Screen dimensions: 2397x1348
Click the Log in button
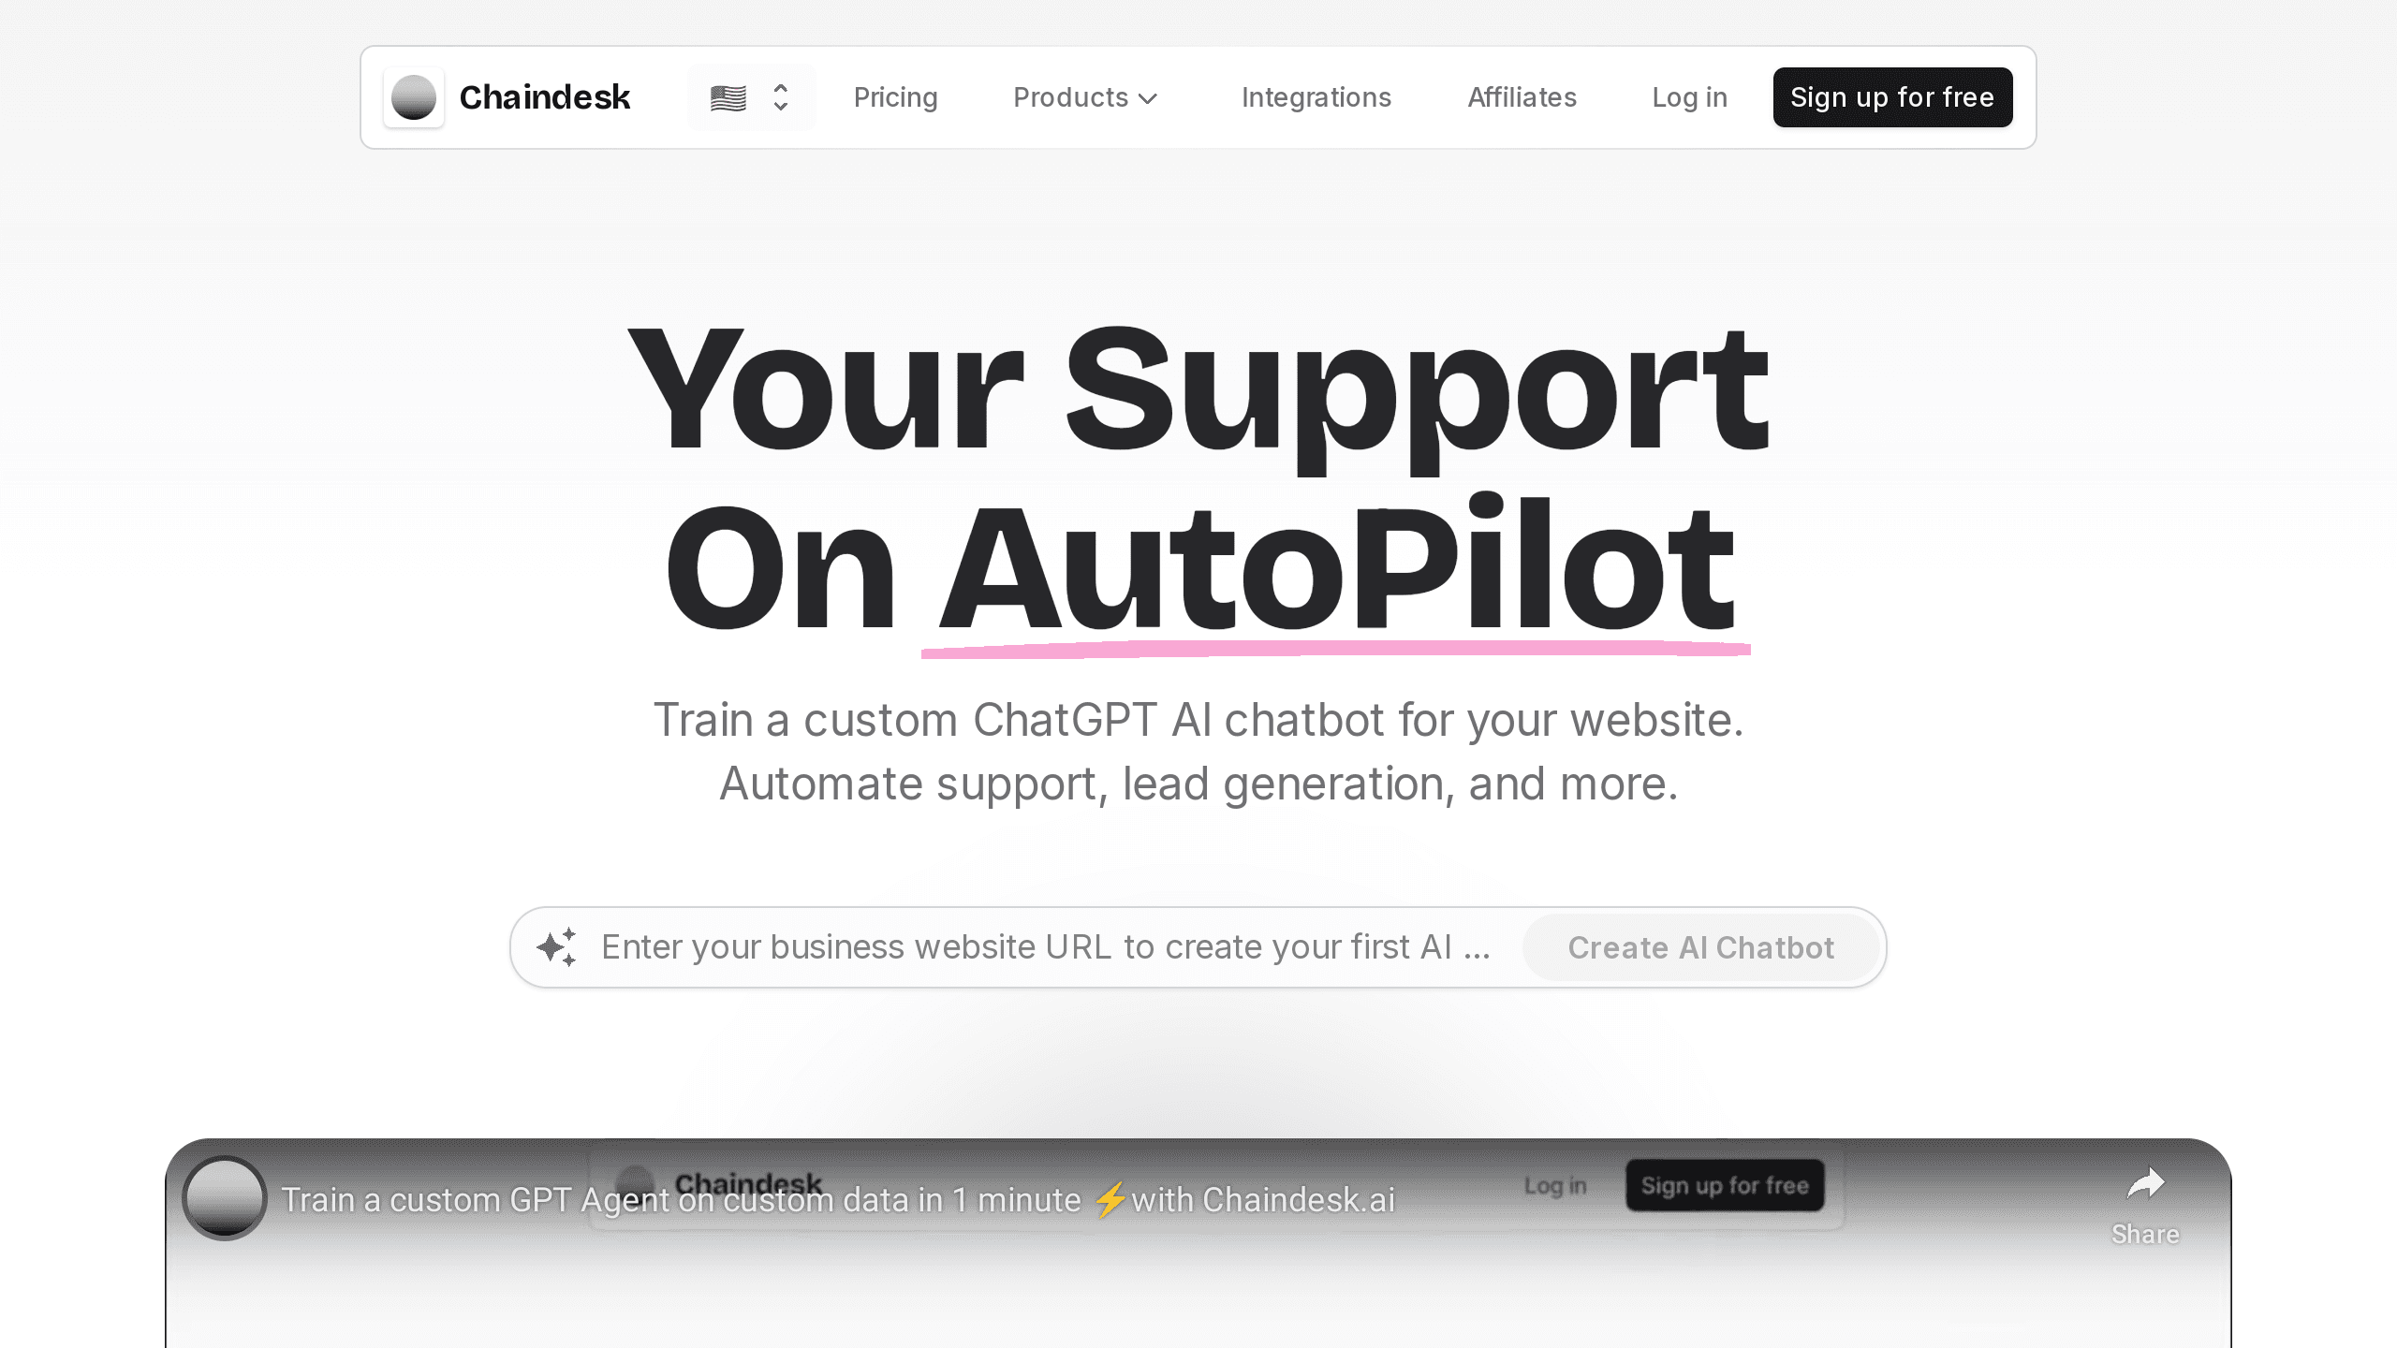[x=1689, y=97]
